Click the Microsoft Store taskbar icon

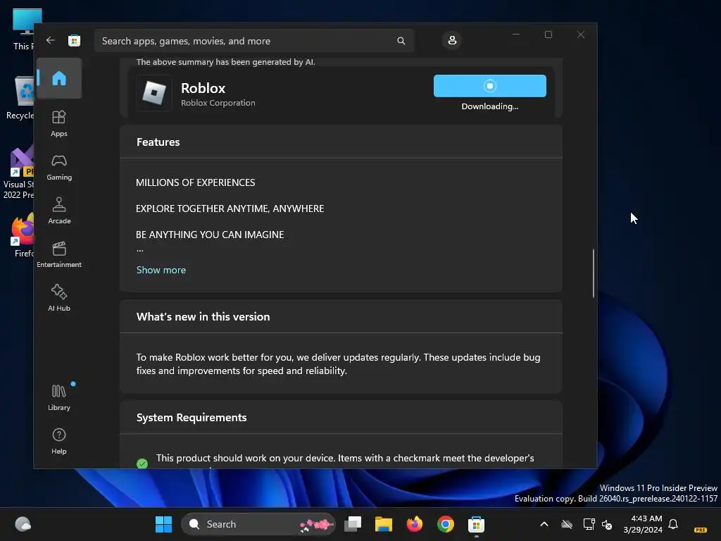476,524
